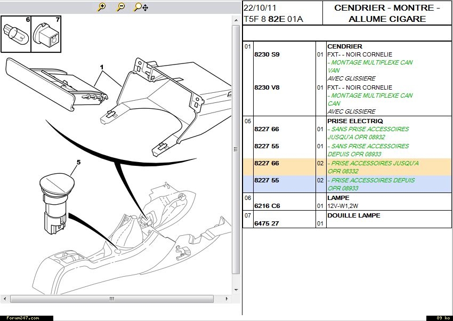The image size is (453, 321).
Task: Click the right arrow of horizontal scrollbar
Action: click(x=228, y=299)
